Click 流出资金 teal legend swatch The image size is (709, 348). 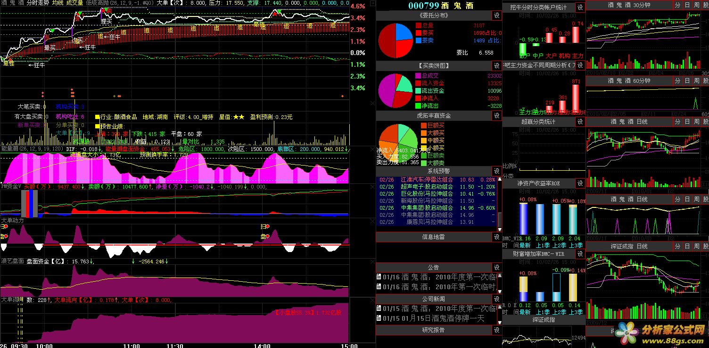click(x=418, y=91)
